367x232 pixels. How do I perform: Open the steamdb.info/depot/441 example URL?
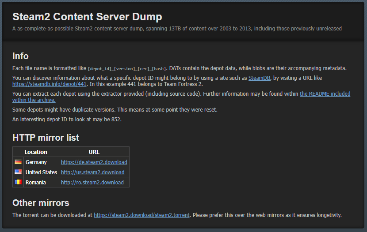pos(50,84)
